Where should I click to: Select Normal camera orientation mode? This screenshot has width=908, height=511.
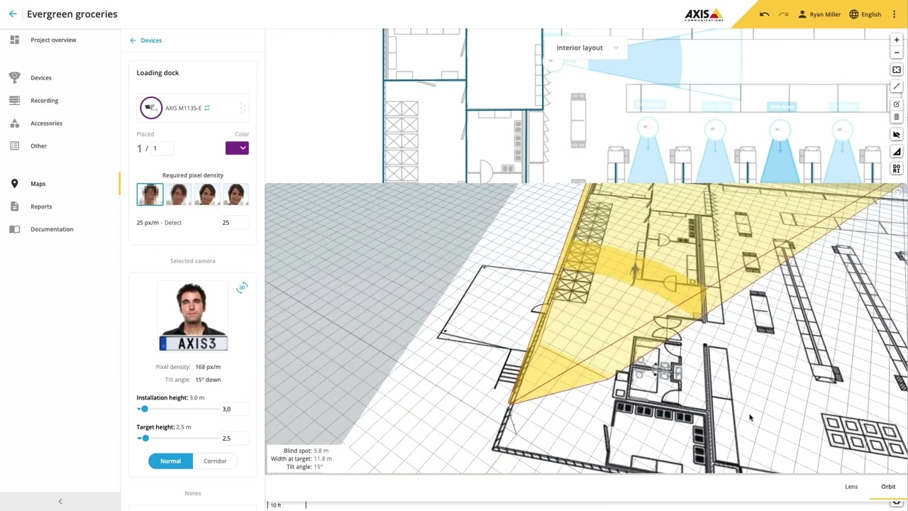point(170,461)
